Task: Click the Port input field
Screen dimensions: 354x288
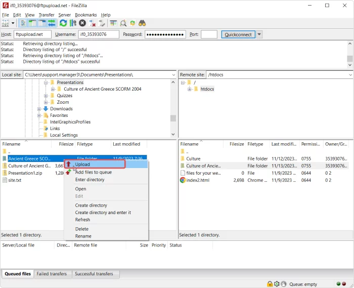Action: [209, 34]
